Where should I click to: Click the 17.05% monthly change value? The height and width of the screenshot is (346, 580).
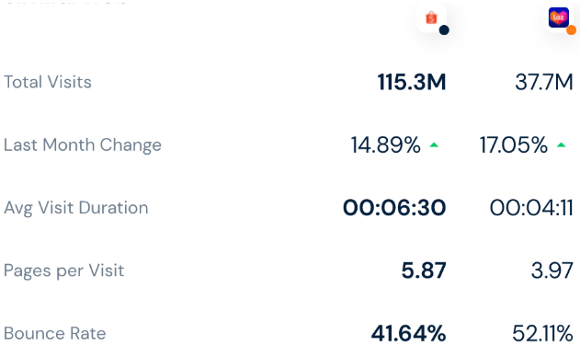pos(514,144)
